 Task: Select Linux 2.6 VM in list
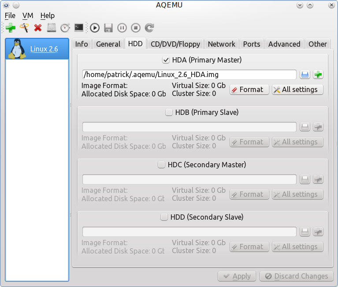37,49
